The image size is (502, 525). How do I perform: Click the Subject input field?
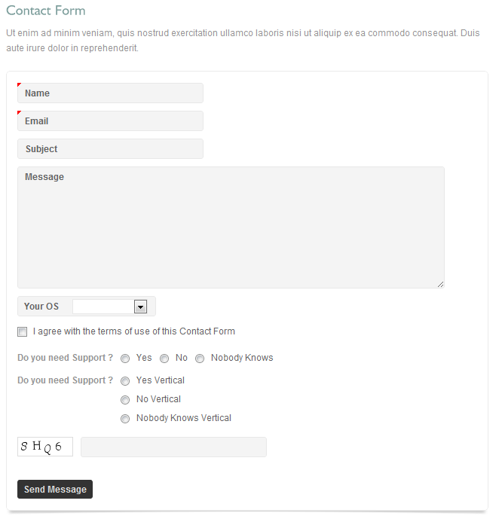pyautogui.click(x=110, y=149)
